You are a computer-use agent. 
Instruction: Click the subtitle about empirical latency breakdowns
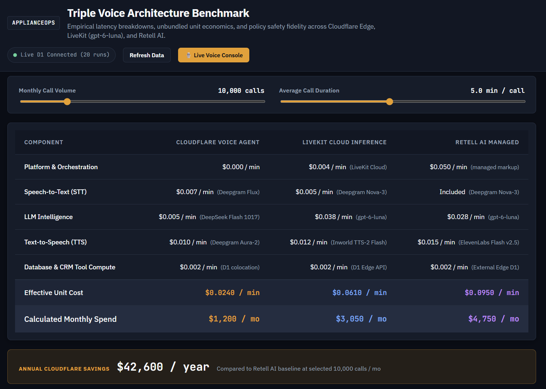221,31
